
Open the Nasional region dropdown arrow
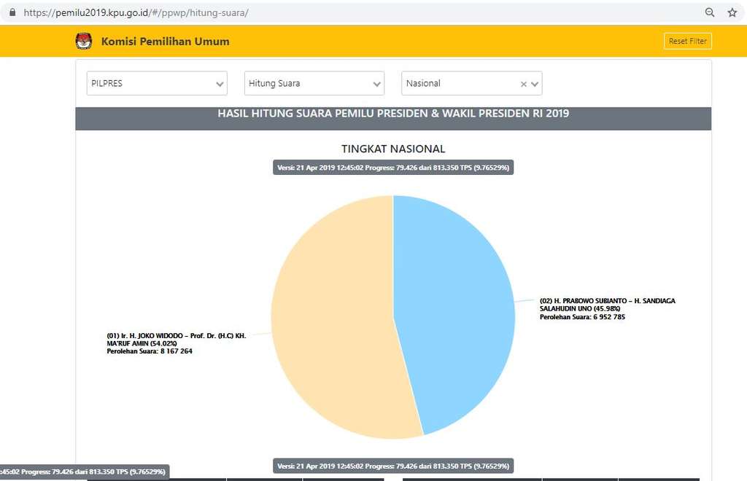535,84
